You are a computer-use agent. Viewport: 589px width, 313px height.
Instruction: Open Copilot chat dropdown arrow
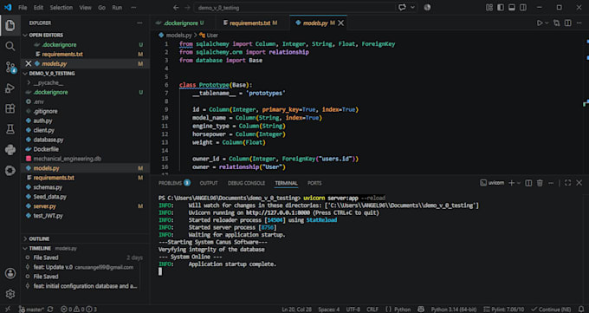click(412, 8)
